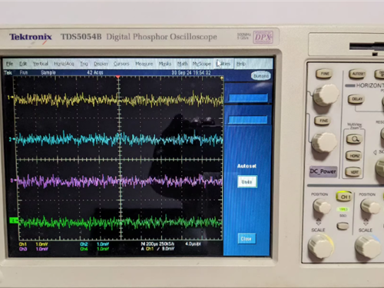The image size is (384, 288).
Task: Click the lower multipurpose knob
Action: [x=324, y=142]
